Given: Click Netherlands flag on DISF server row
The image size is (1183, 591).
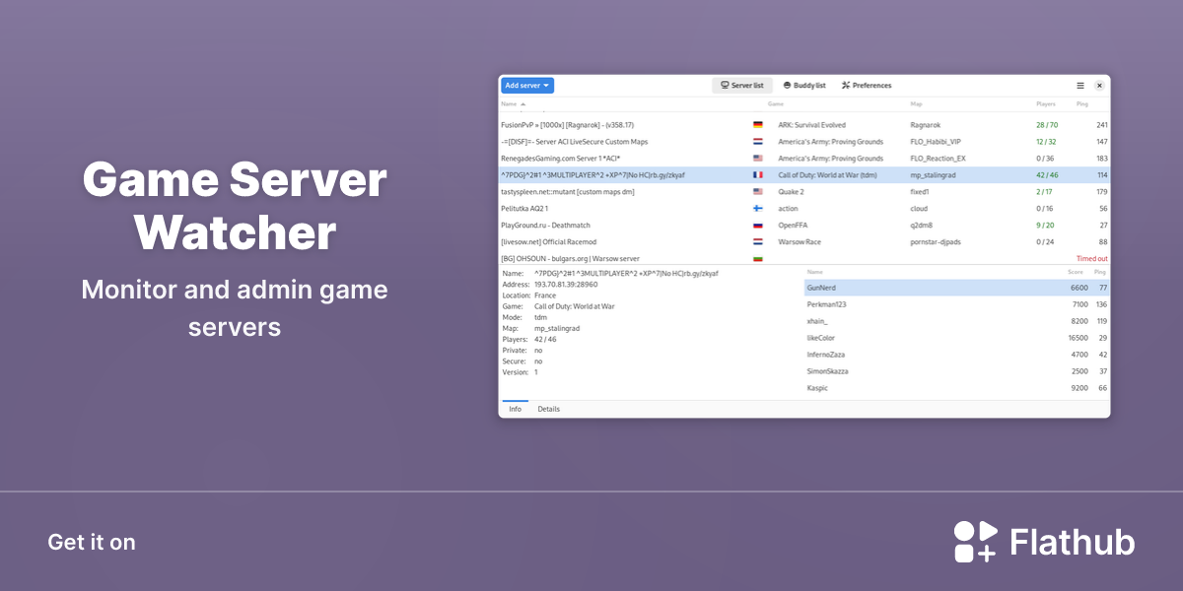Looking at the screenshot, I should (x=758, y=142).
